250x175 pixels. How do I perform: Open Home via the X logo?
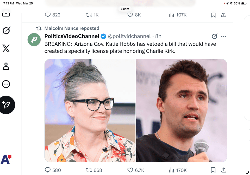[6, 48]
